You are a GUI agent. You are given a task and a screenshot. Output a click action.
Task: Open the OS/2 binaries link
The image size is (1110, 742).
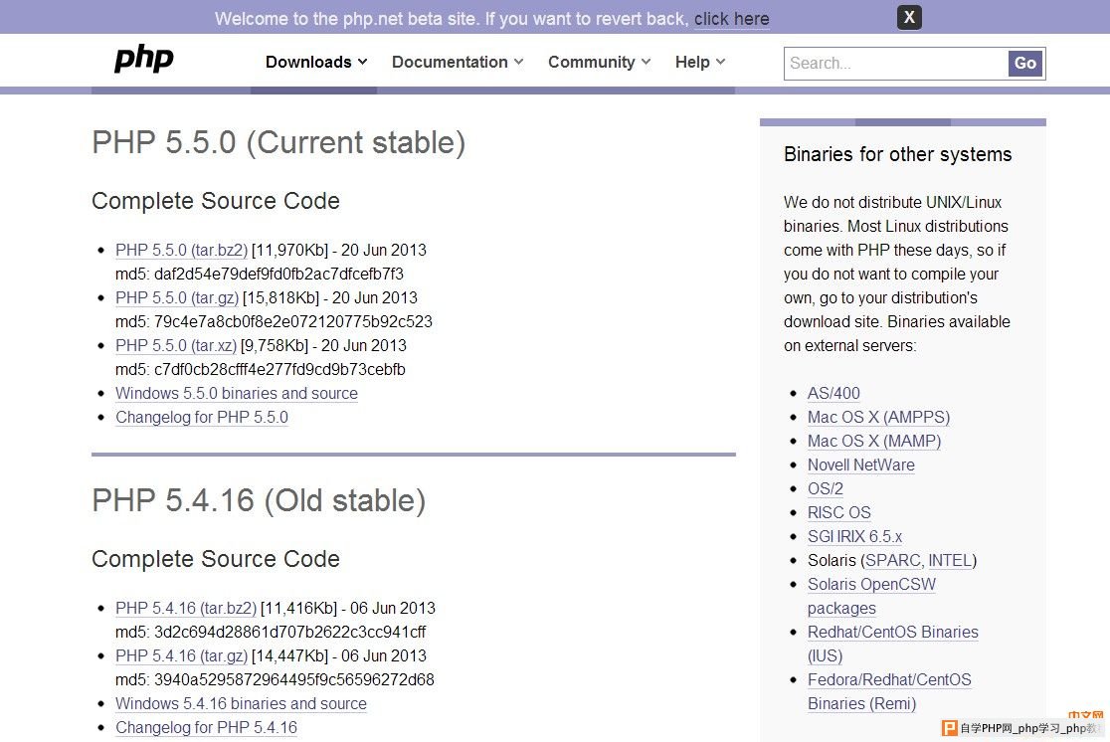[x=826, y=489]
